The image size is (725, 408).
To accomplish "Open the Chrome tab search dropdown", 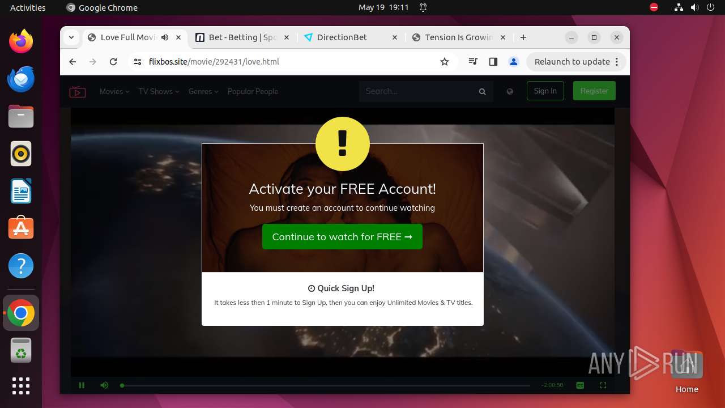I will click(71, 37).
